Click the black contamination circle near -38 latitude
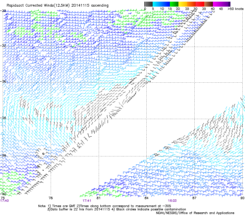 43,154
